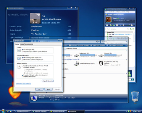Screen dimensions: 142x113
Task: Click the Przywróć domyślne button
Action: click(48, 81)
